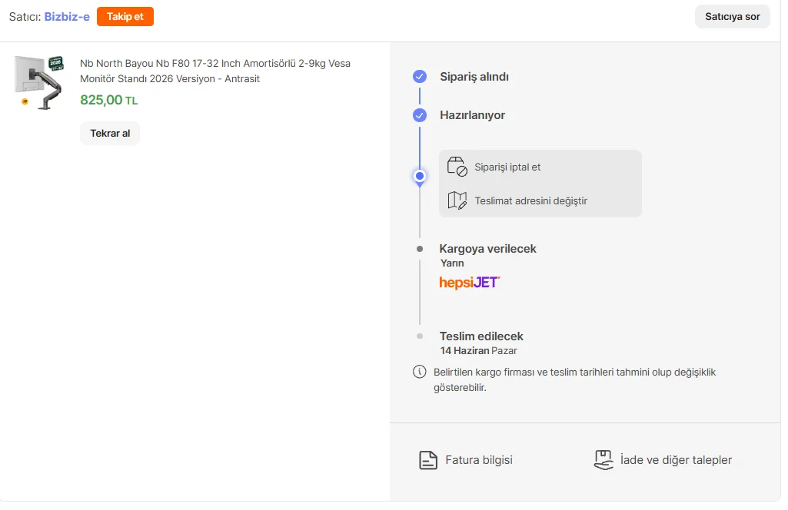Click the Satıcı: label text

[25, 17]
